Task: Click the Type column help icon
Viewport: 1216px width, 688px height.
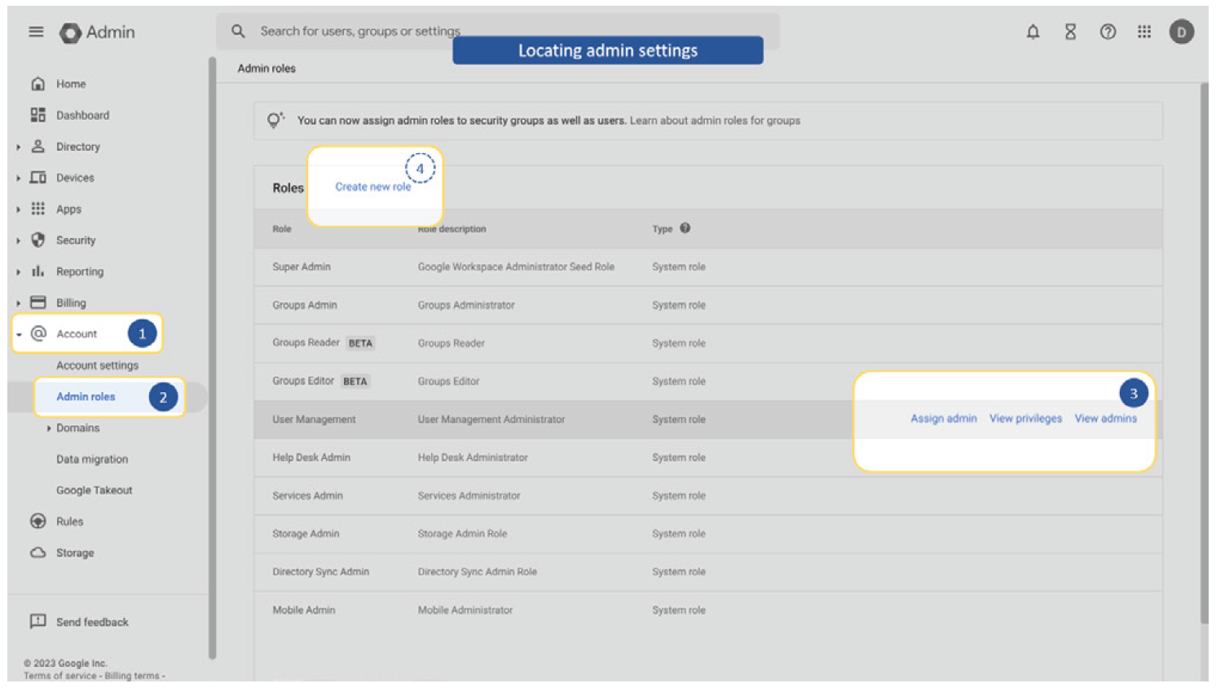Action: click(x=685, y=228)
